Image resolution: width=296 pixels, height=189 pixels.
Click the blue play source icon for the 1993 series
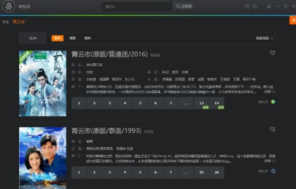click(x=273, y=171)
